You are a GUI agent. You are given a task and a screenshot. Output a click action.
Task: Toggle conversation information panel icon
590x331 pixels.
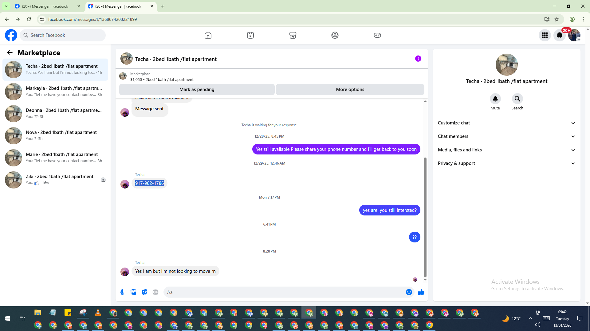pyautogui.click(x=418, y=59)
